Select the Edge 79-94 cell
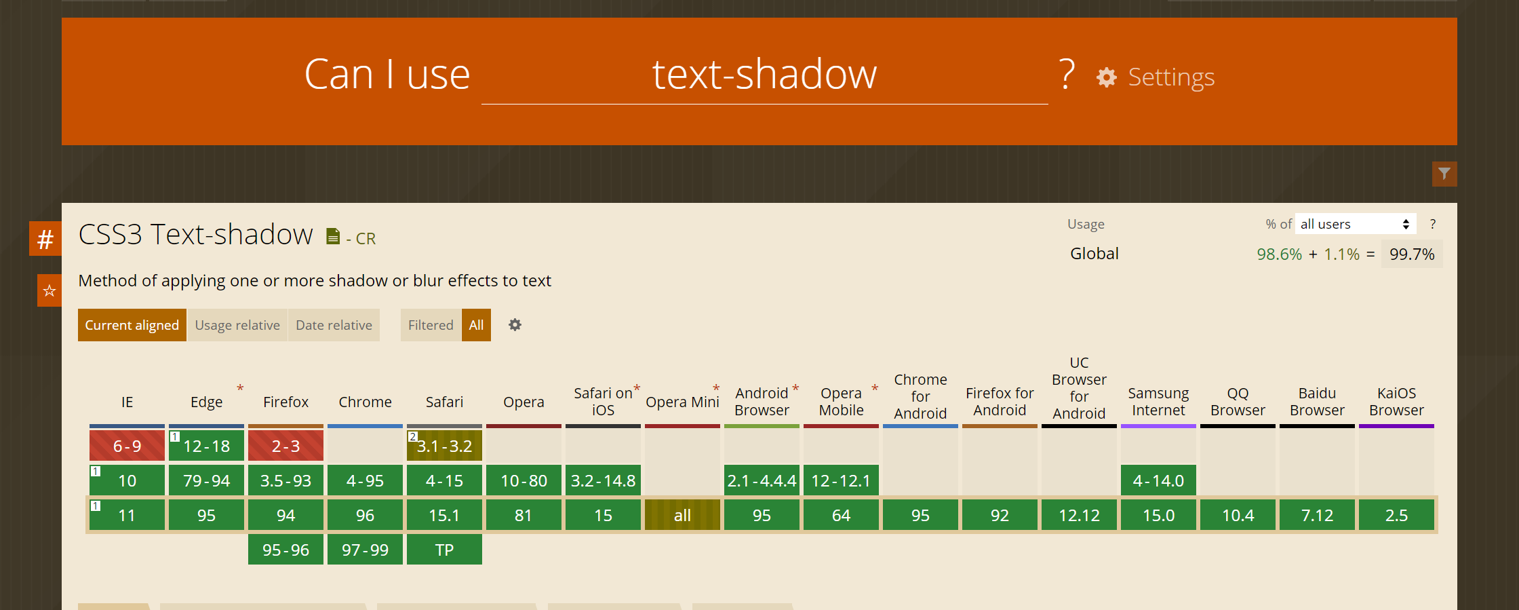This screenshot has height=610, width=1519. point(206,480)
